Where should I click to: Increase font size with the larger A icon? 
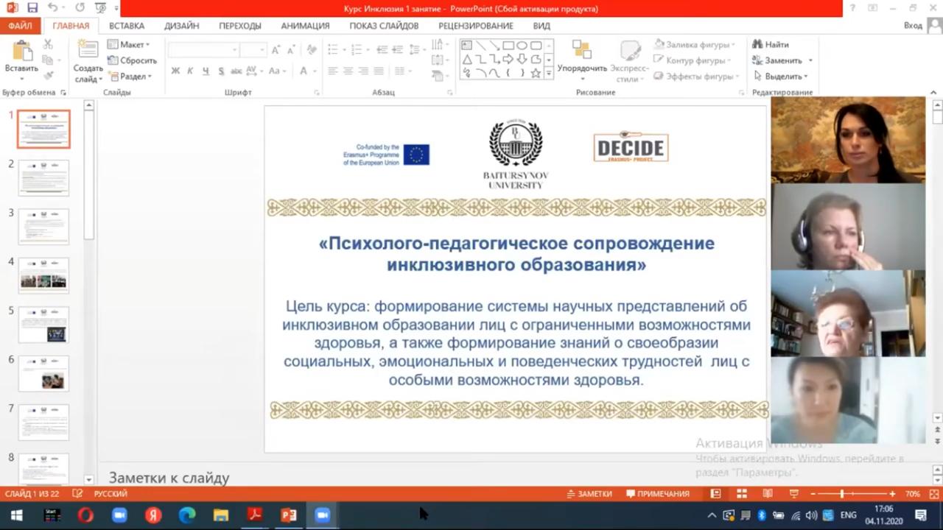click(x=276, y=50)
